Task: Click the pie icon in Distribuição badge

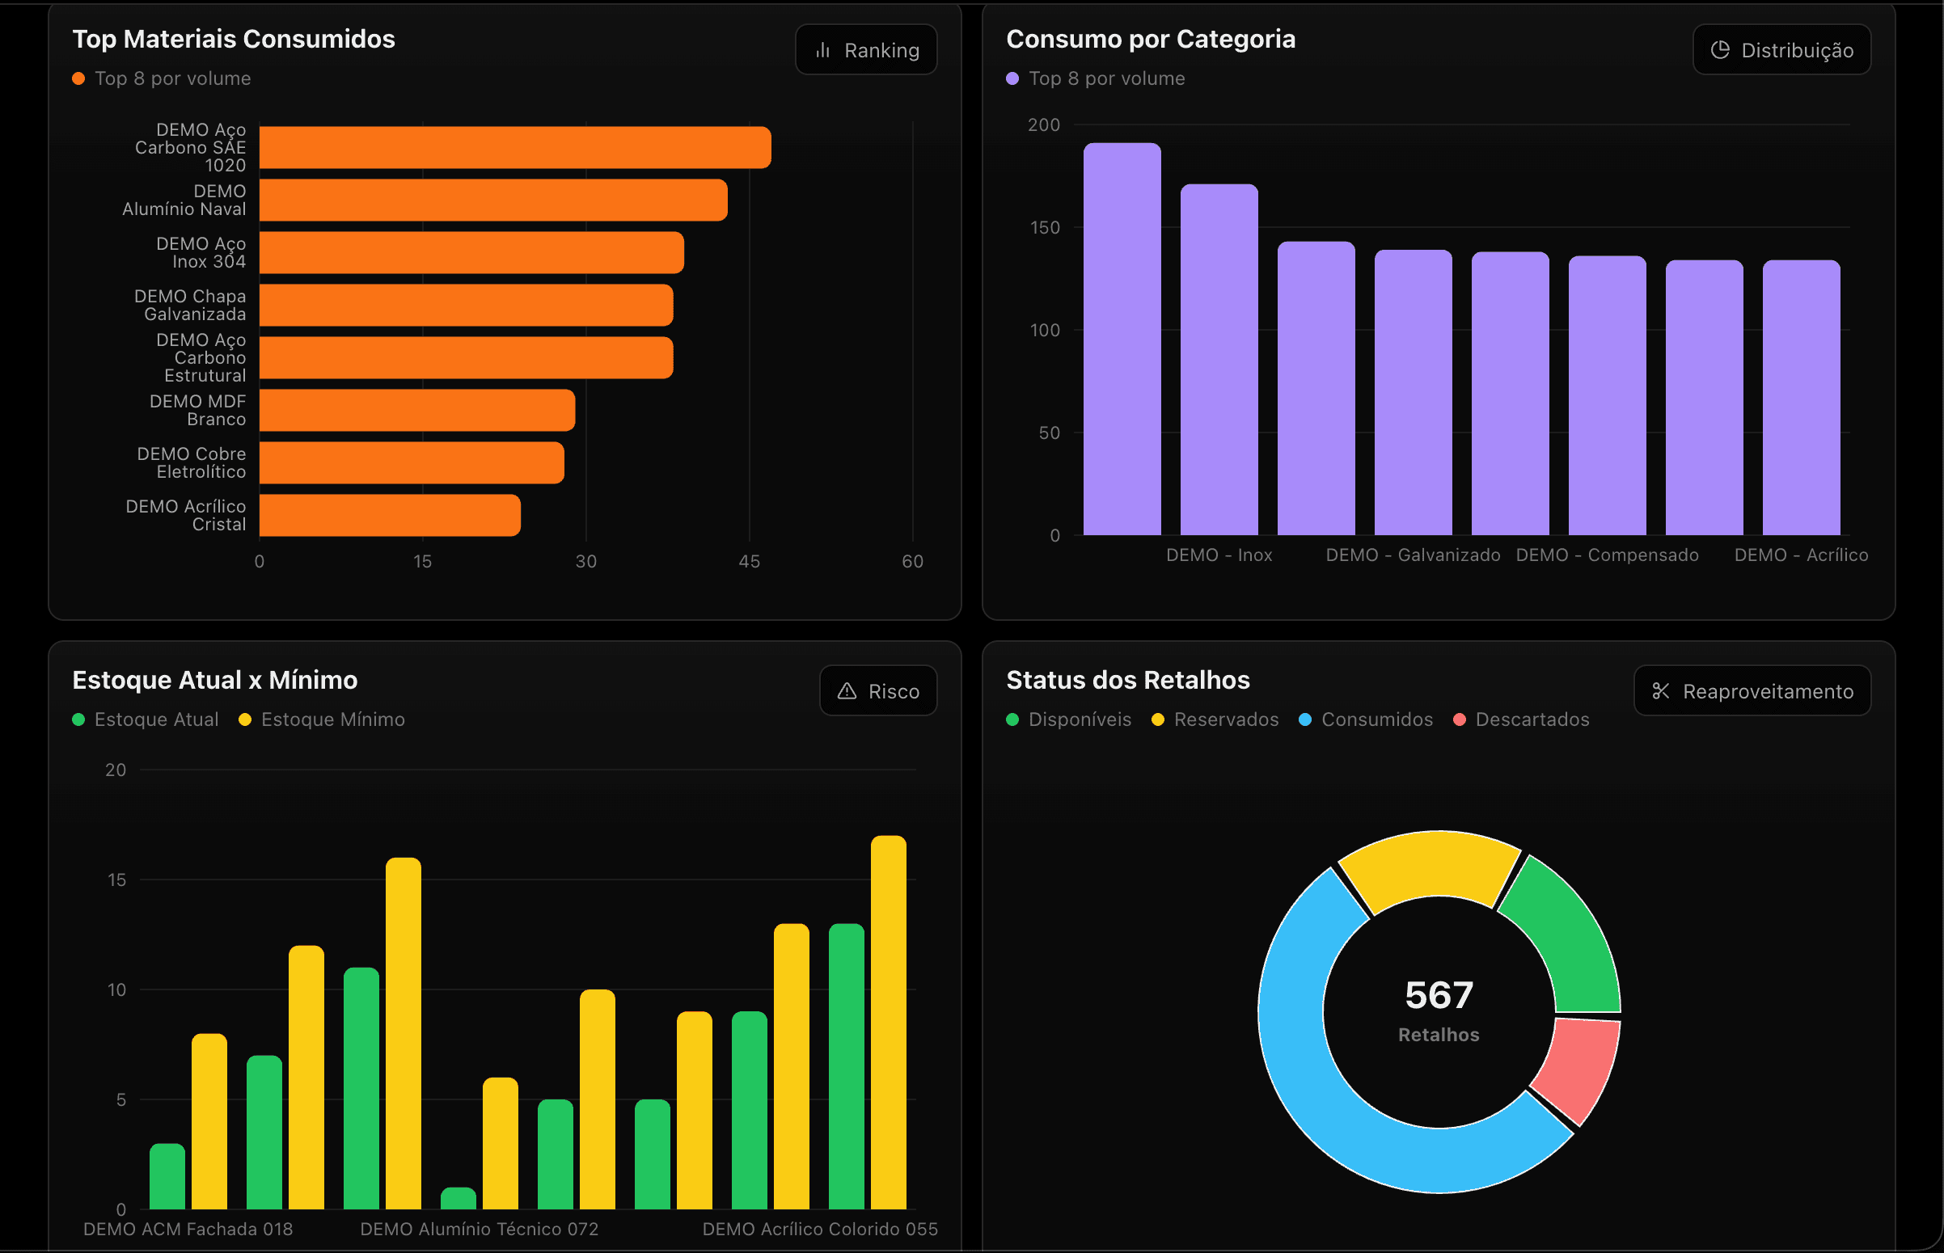Action: (x=1719, y=50)
